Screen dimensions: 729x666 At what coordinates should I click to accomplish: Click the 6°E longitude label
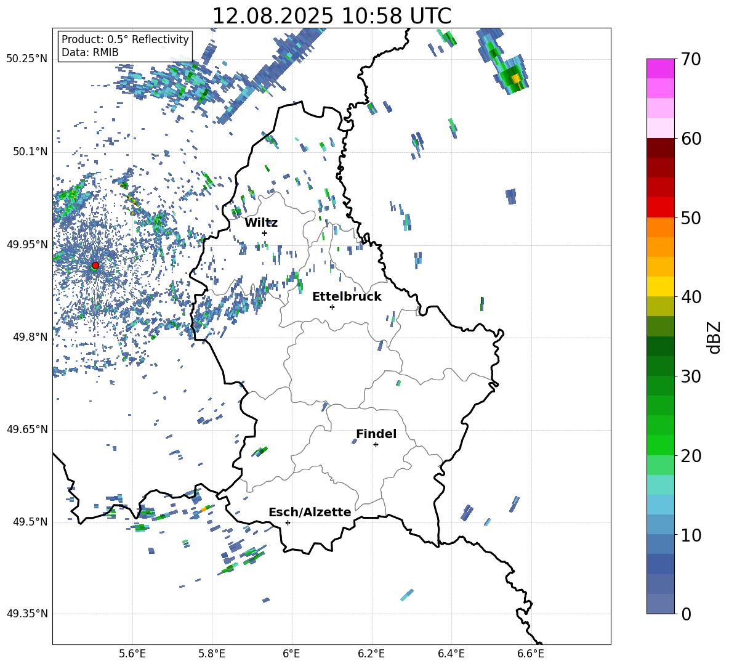[291, 654]
